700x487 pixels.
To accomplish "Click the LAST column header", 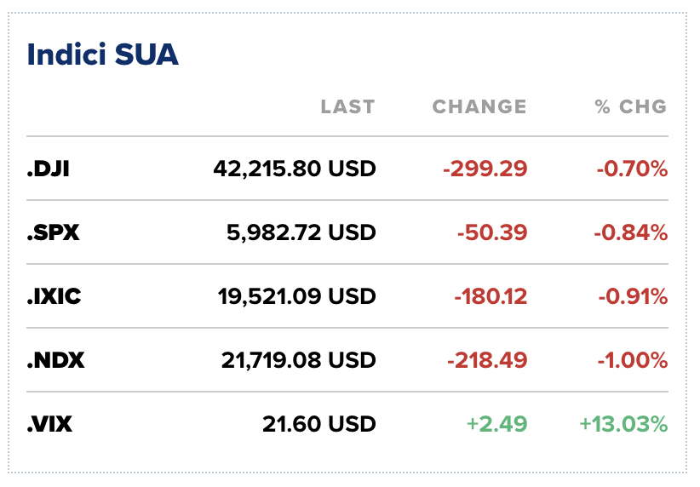I will [x=347, y=106].
